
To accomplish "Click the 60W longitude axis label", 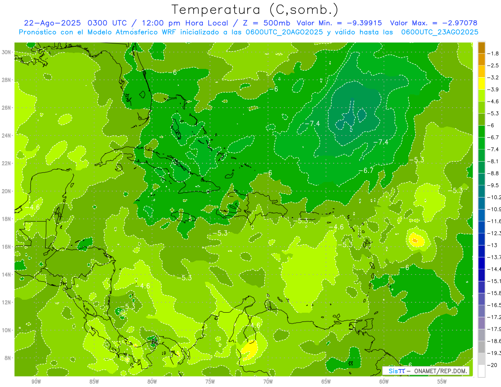I will pyautogui.click(x=384, y=382).
